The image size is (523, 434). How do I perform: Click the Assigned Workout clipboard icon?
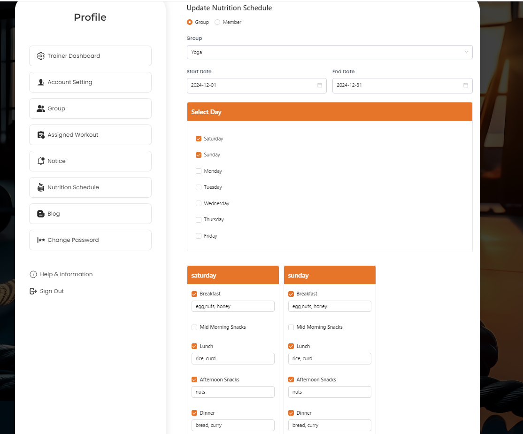pyautogui.click(x=41, y=135)
